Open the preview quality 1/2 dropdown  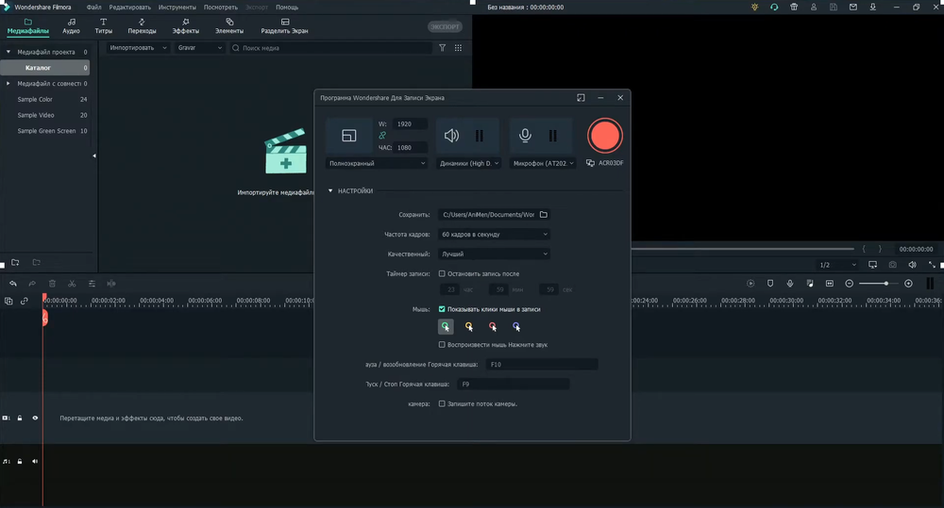click(837, 265)
